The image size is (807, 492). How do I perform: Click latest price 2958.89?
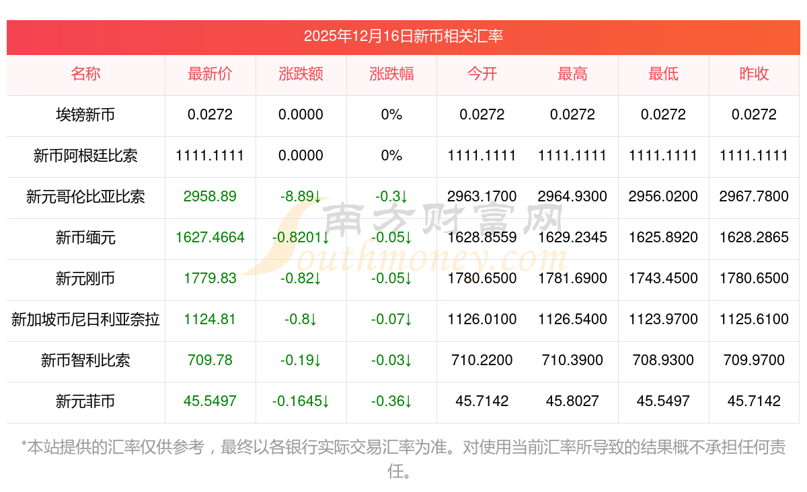coord(210,197)
